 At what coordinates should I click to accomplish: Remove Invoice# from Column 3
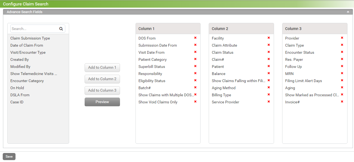(x=342, y=101)
